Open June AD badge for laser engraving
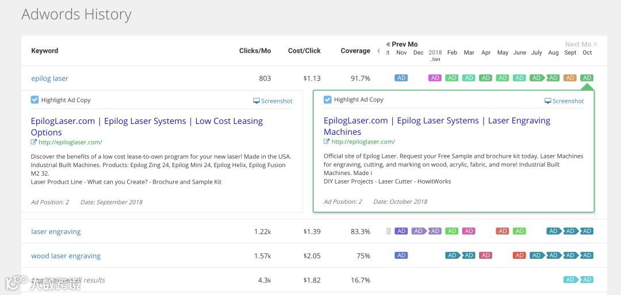Viewport: 621px width, 295px height. (520, 231)
